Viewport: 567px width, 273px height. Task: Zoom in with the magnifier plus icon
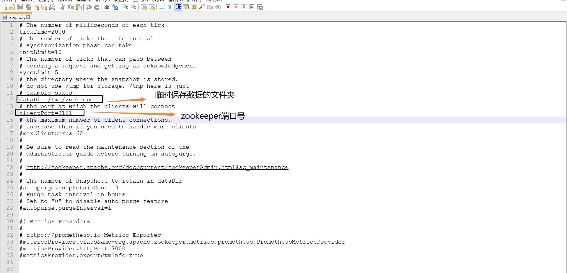[126, 7]
